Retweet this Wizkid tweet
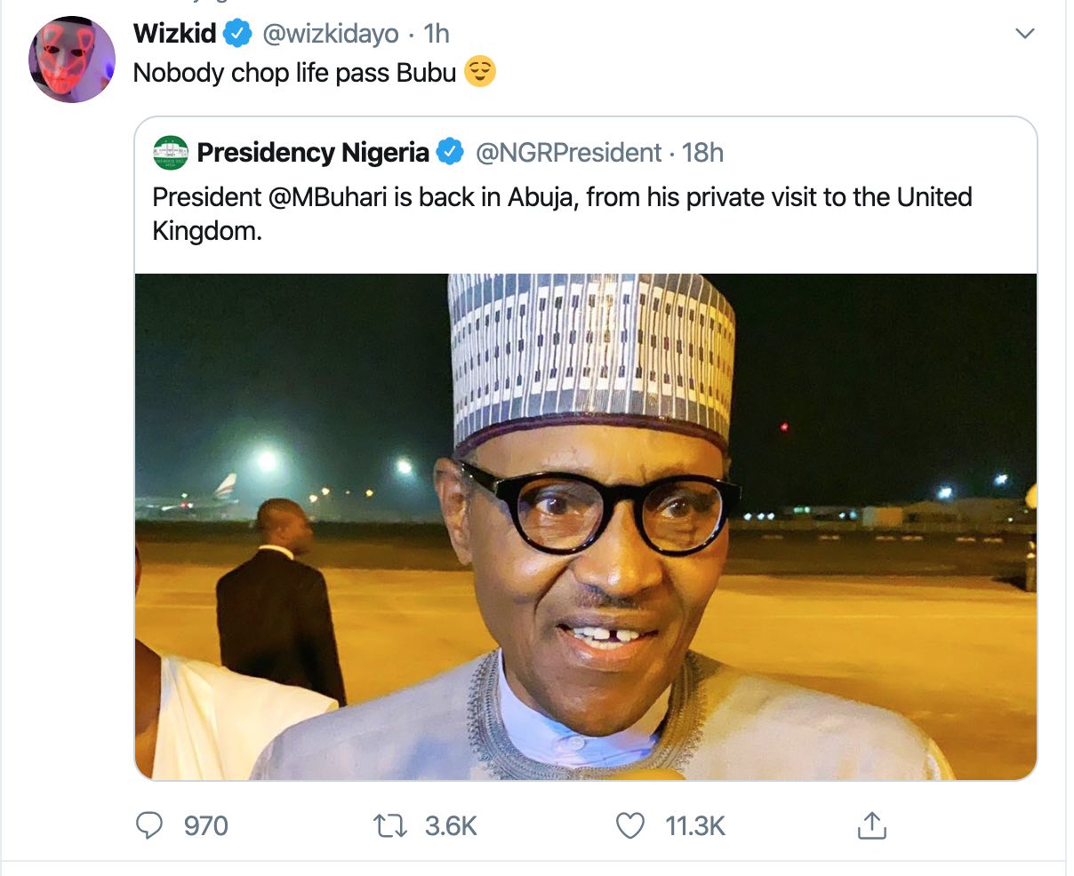 (390, 826)
